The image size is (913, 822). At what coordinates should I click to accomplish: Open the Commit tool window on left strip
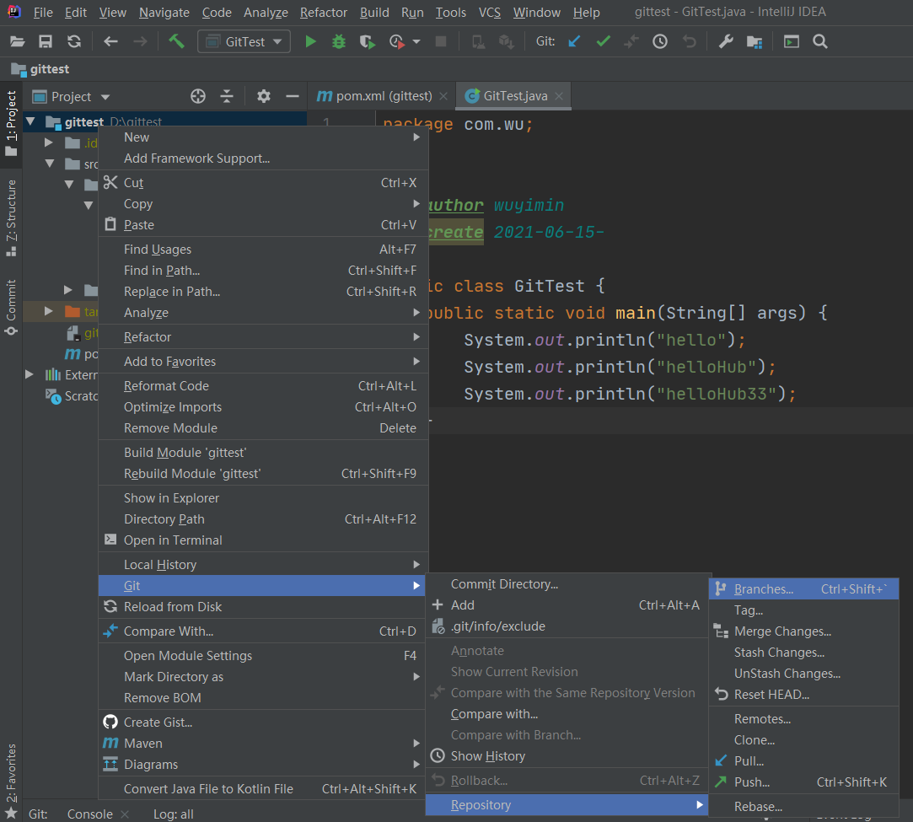point(11,307)
